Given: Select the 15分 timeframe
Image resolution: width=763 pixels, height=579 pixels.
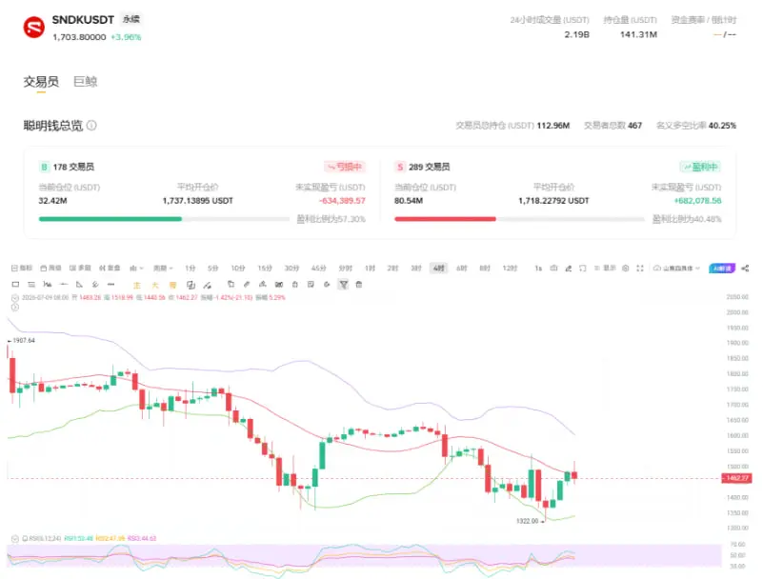Looking at the screenshot, I should point(264,269).
